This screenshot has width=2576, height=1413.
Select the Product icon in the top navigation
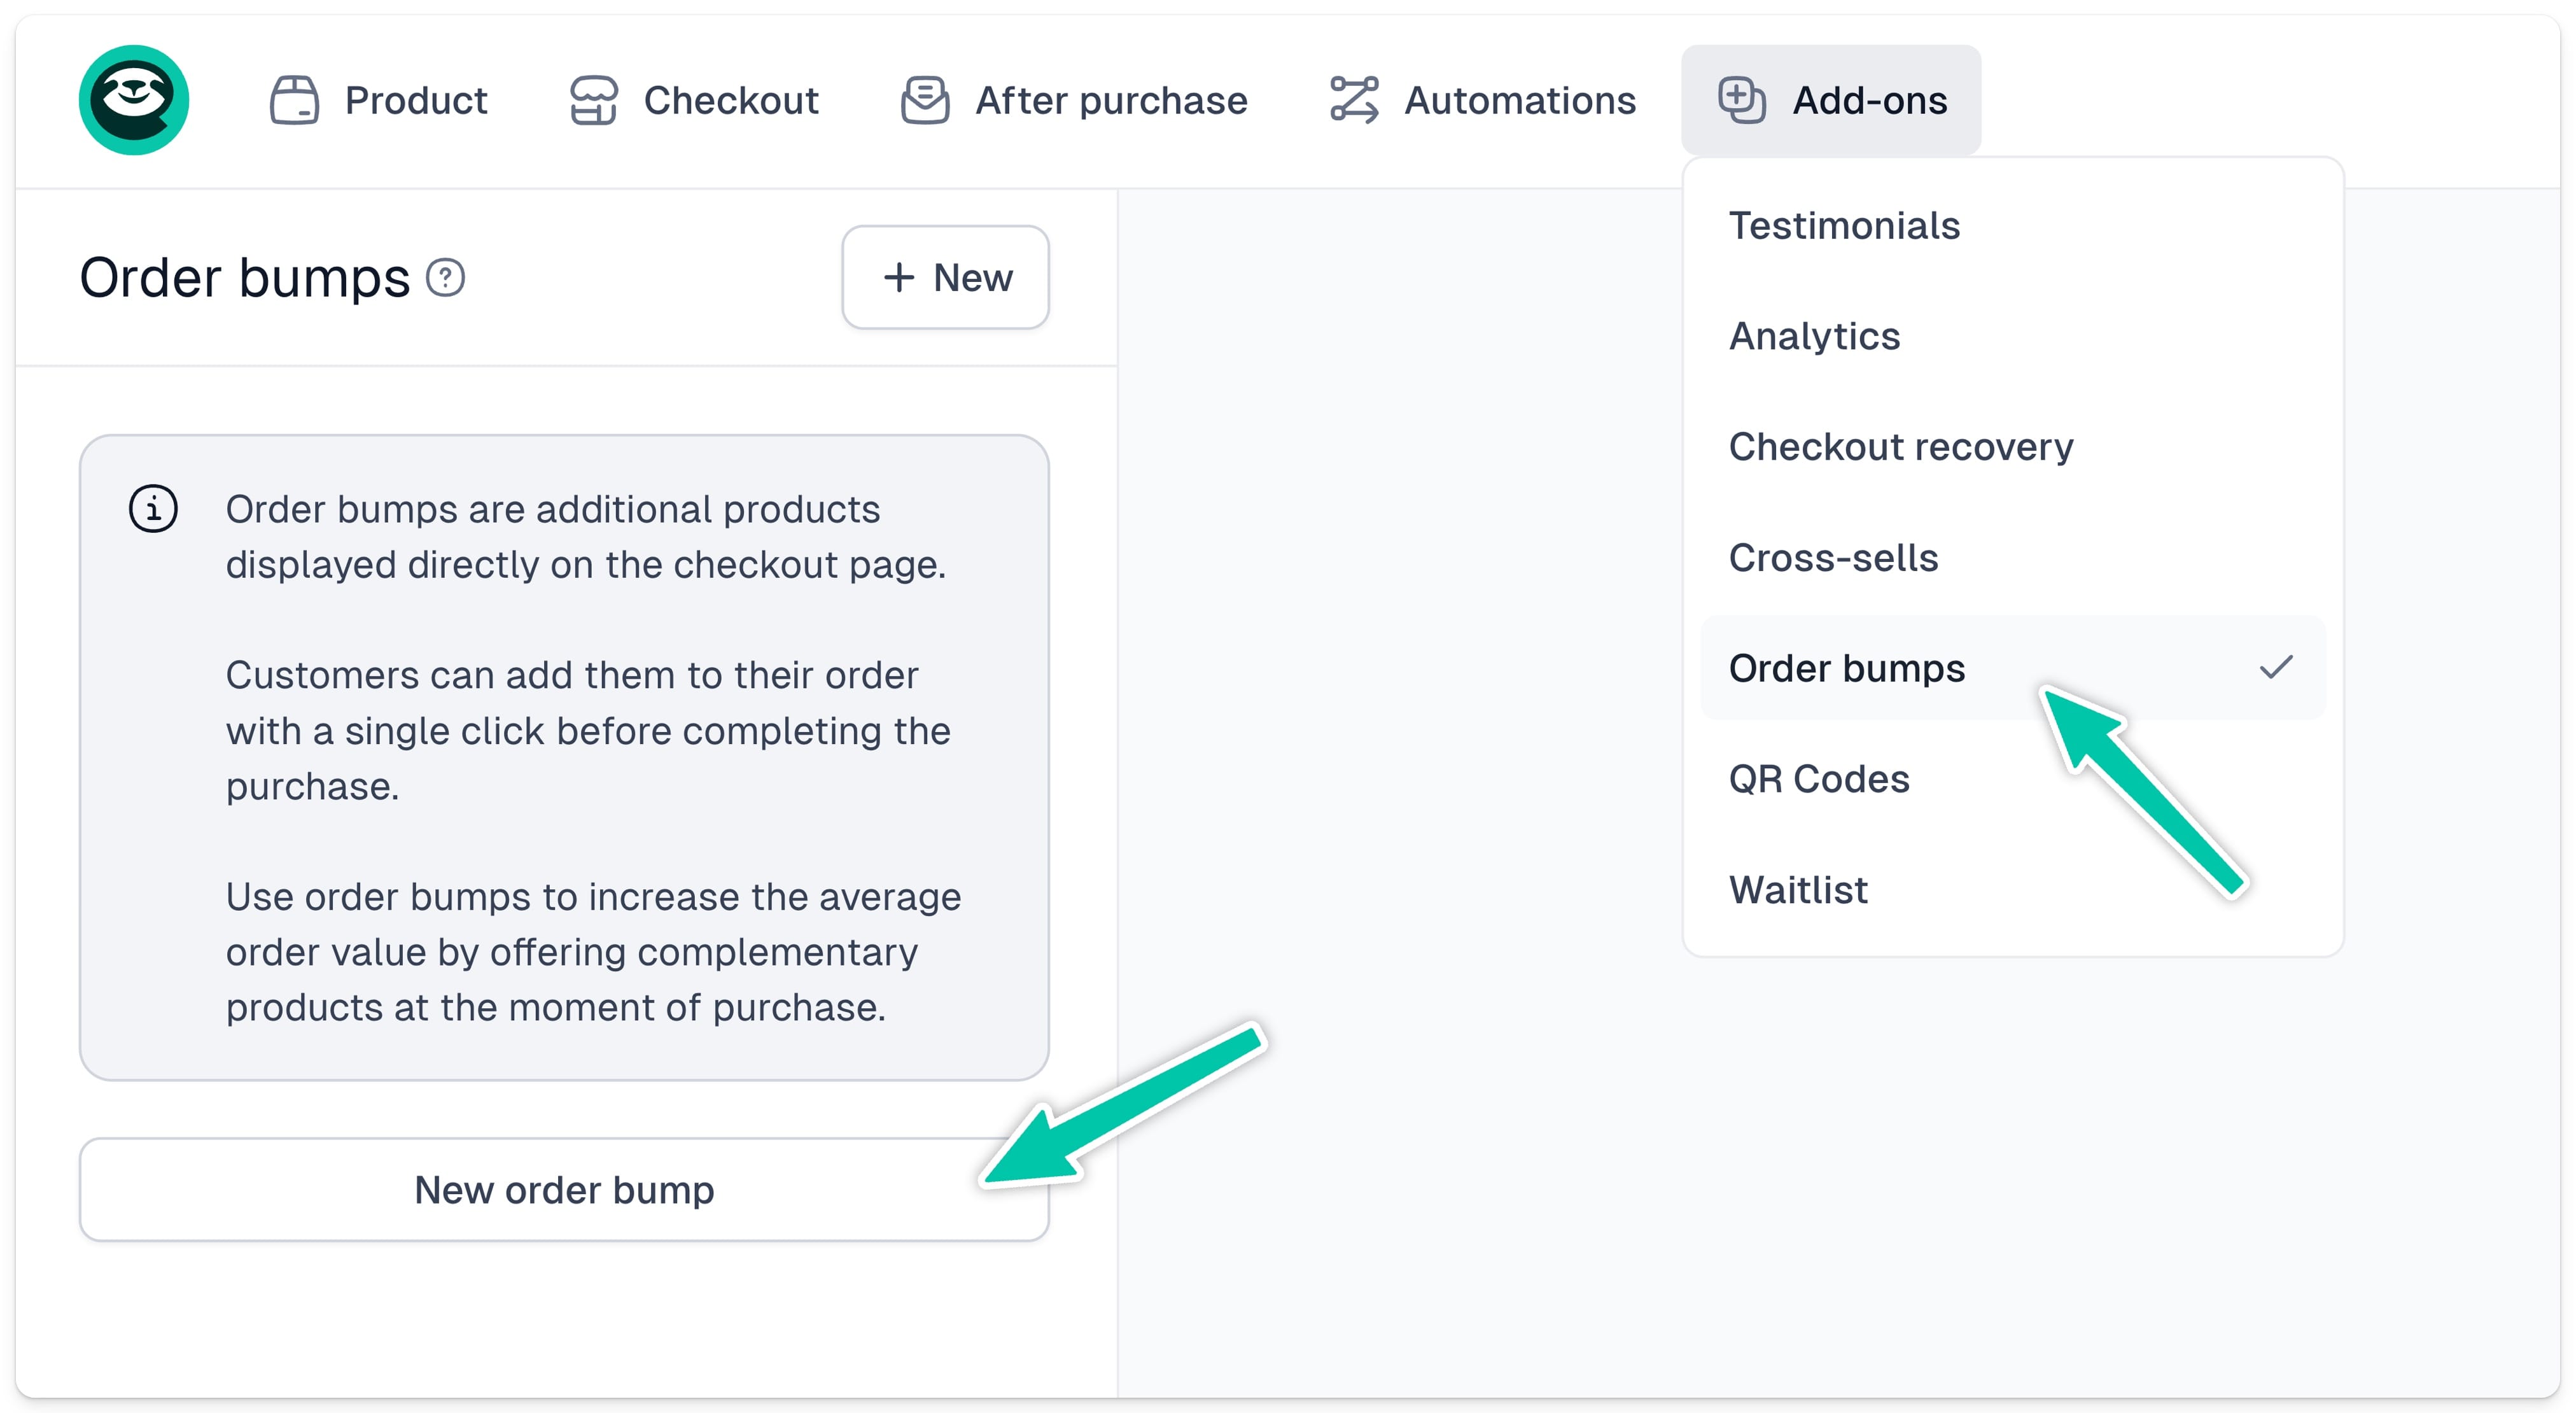pyautogui.click(x=295, y=99)
